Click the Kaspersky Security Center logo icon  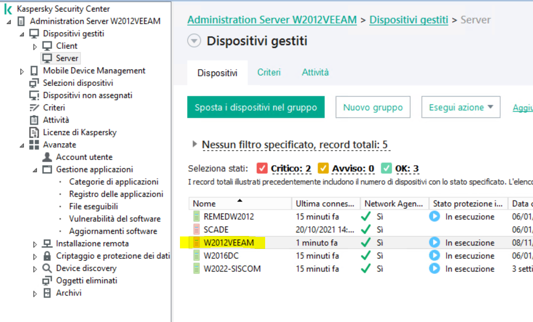[8, 9]
